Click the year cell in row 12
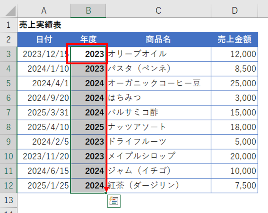This screenshot has height=213, width=268. coord(88,186)
